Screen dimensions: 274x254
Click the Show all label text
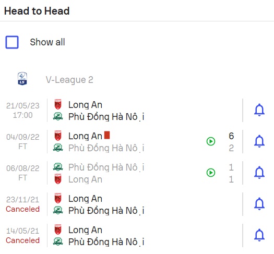[47, 42]
